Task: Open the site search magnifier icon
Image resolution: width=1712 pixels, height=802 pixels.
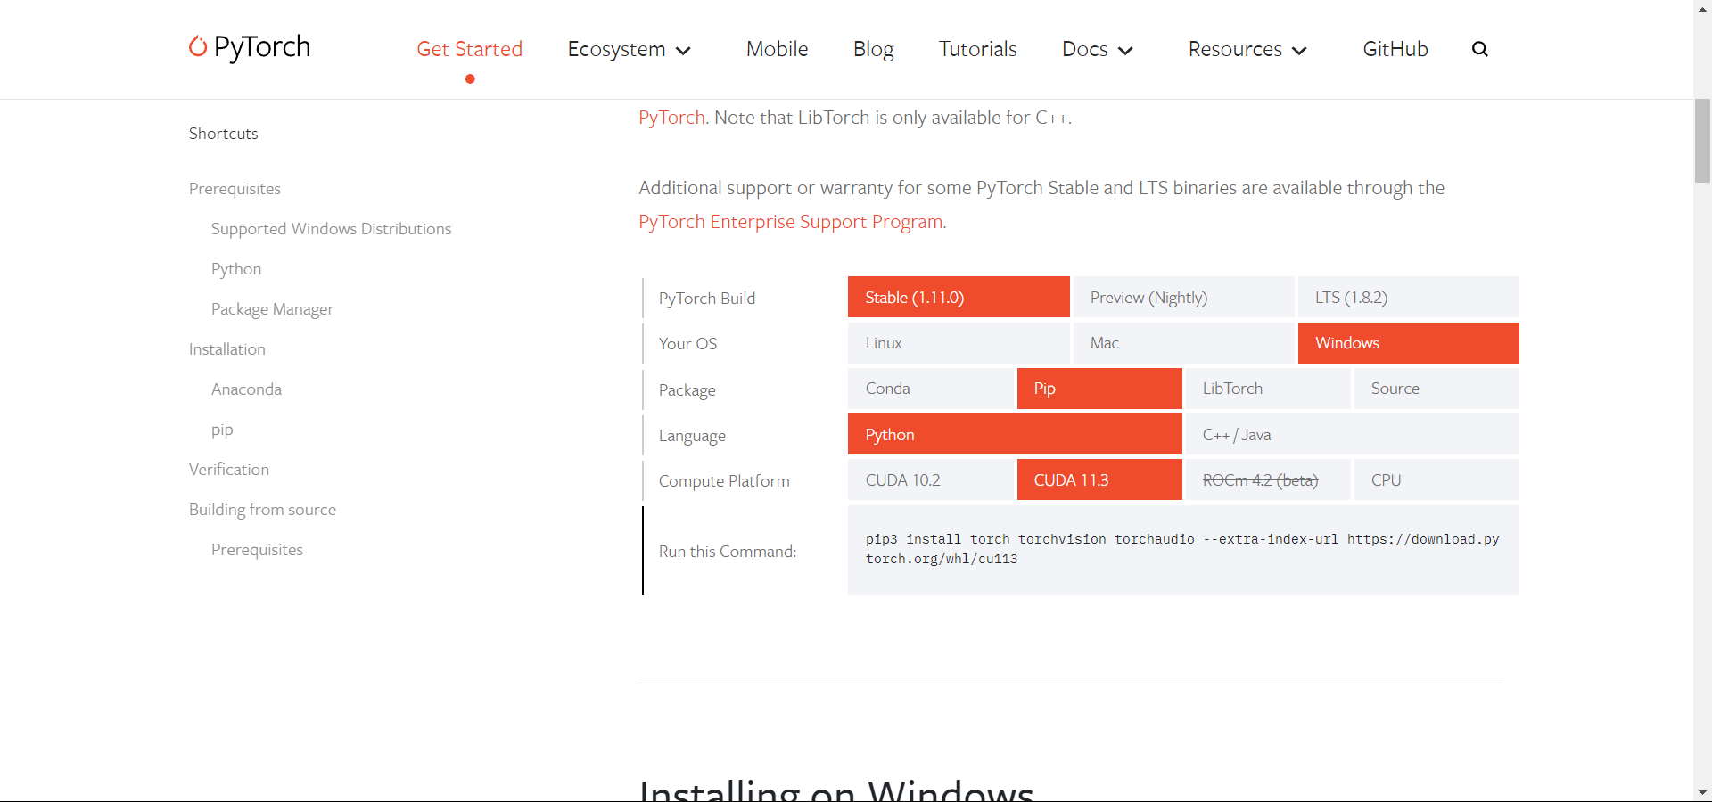Action: click(1480, 49)
